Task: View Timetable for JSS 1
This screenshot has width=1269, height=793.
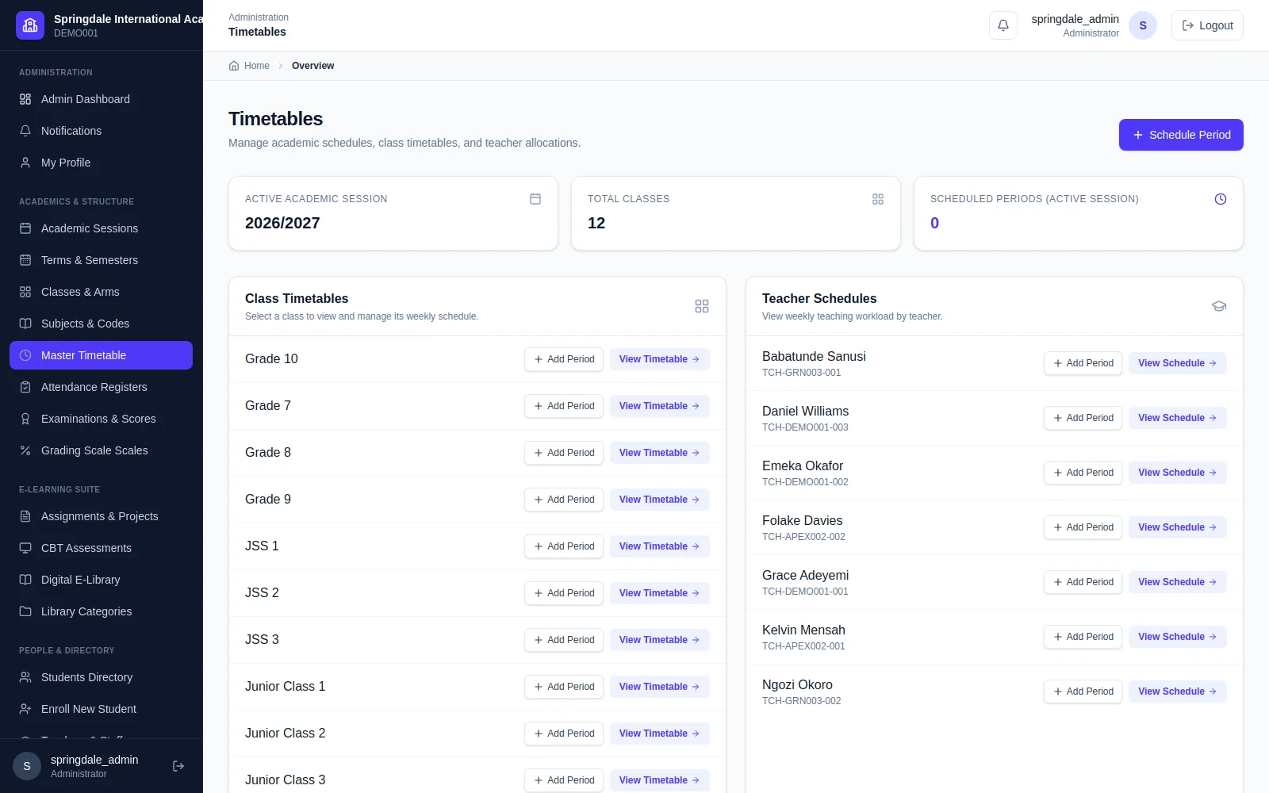Action: 659,546
